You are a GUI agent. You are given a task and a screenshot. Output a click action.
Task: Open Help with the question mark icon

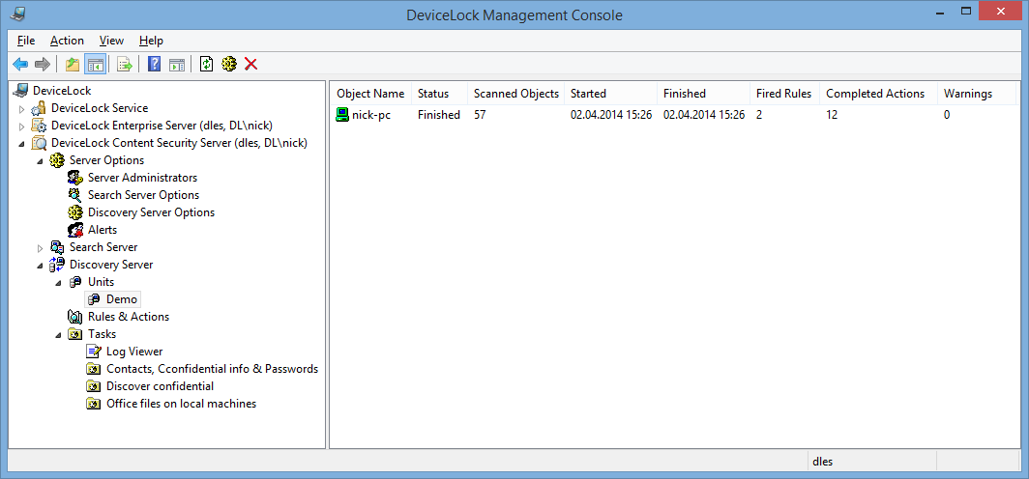tap(154, 64)
